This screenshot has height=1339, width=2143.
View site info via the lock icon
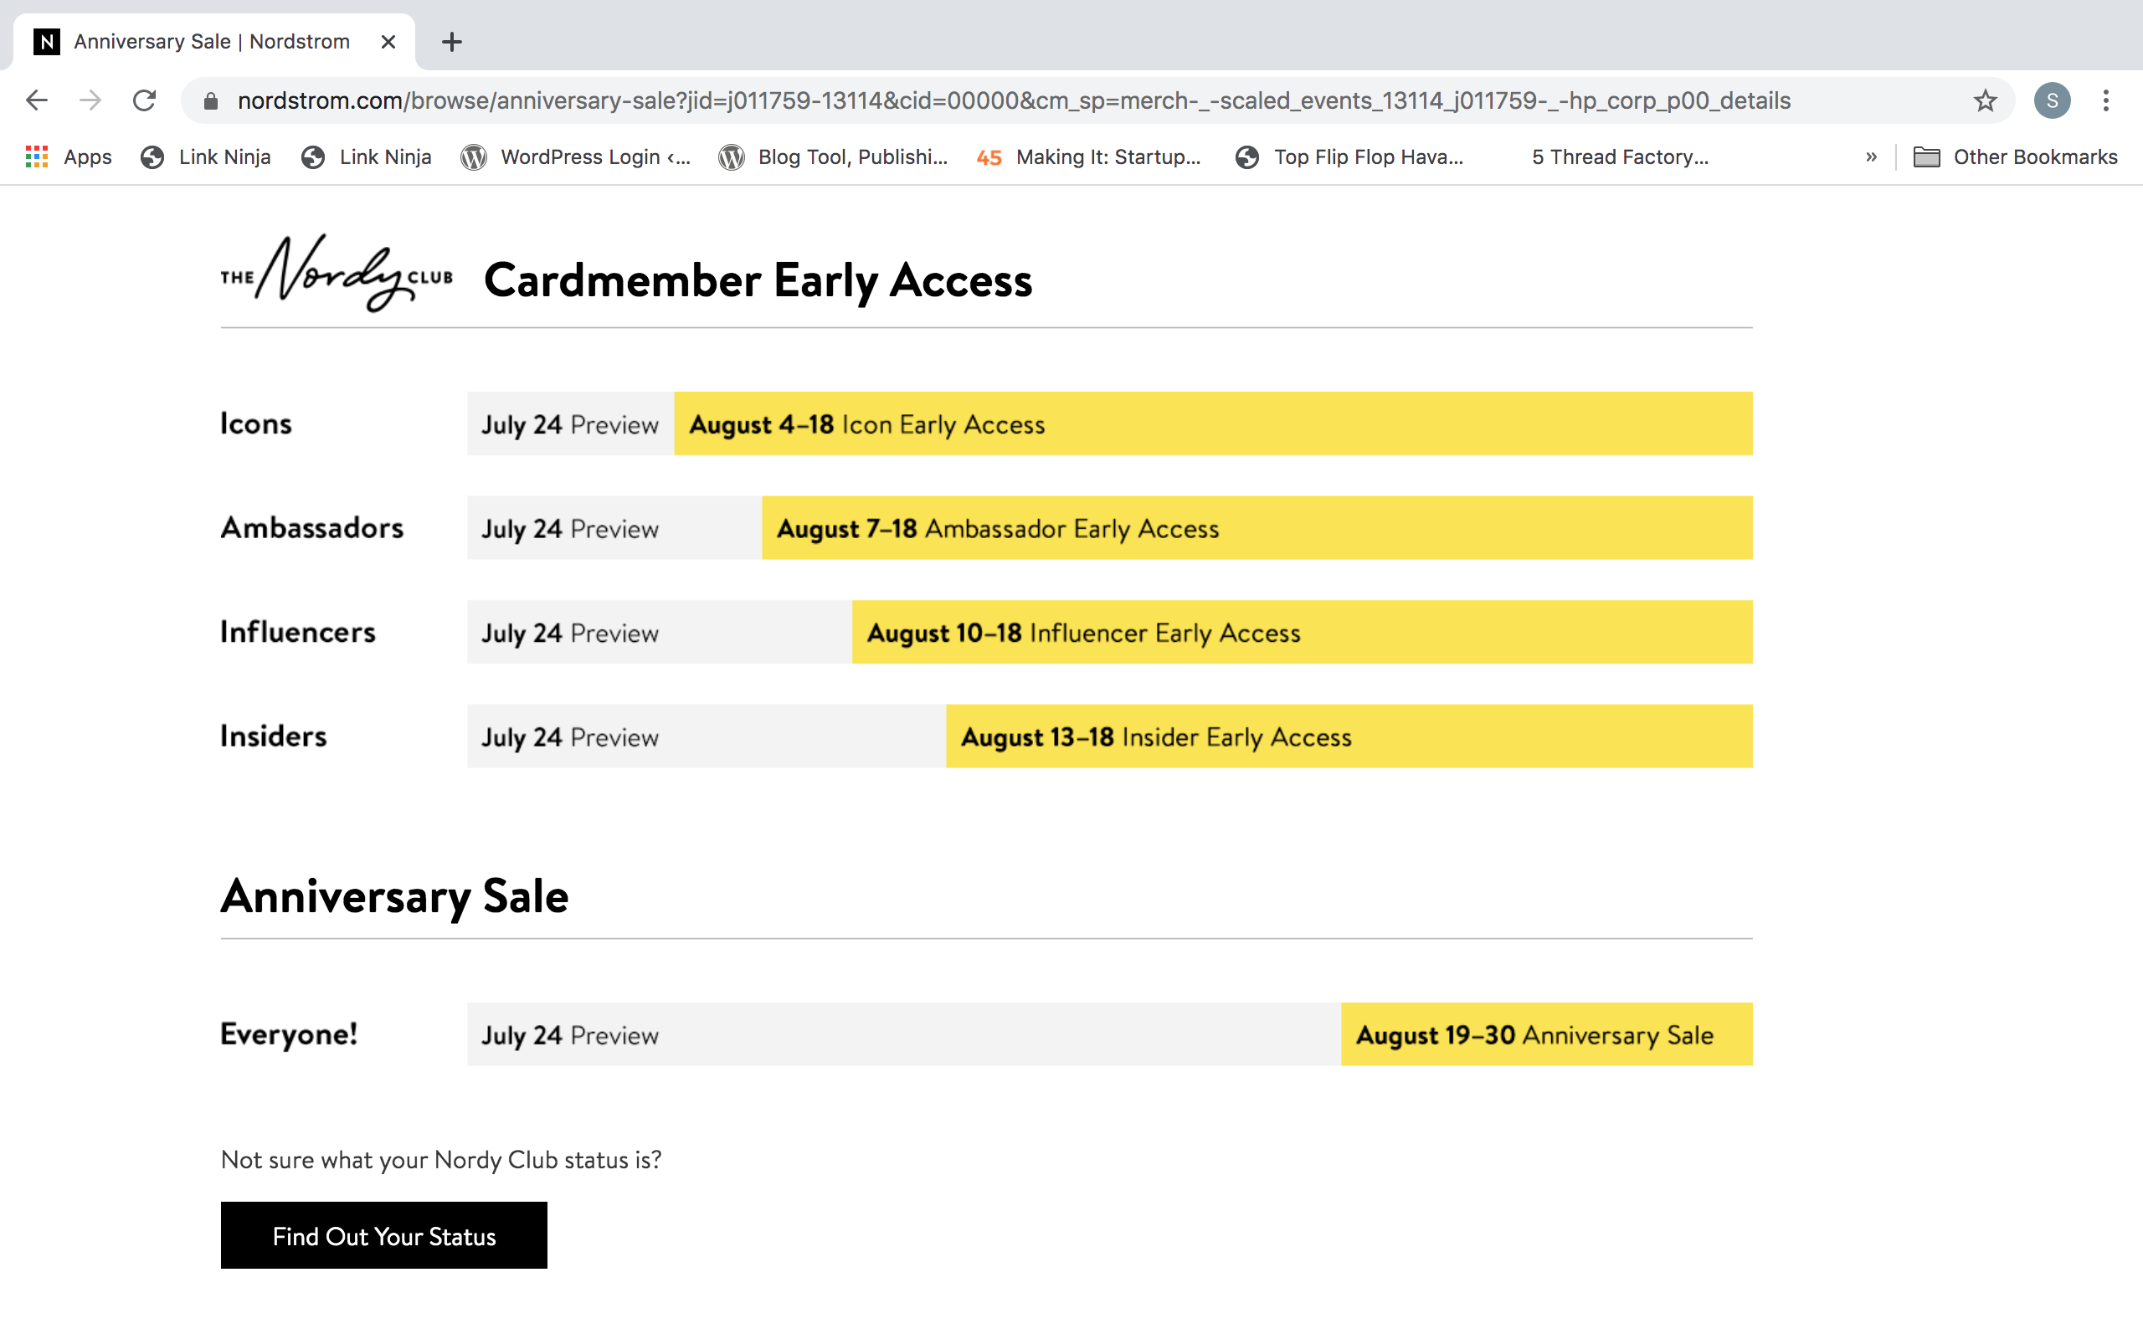point(211,101)
